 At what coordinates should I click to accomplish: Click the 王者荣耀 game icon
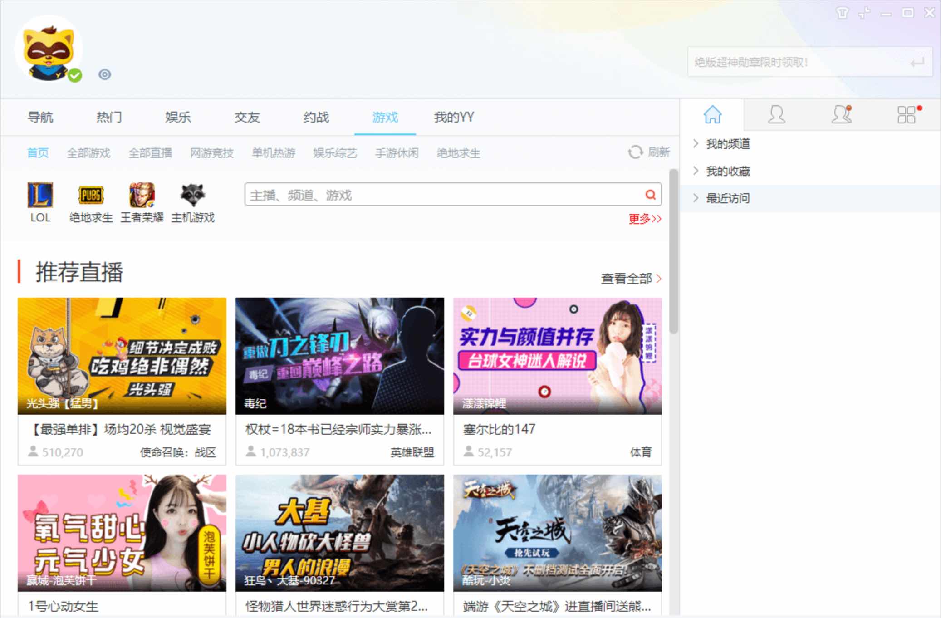pyautogui.click(x=142, y=195)
